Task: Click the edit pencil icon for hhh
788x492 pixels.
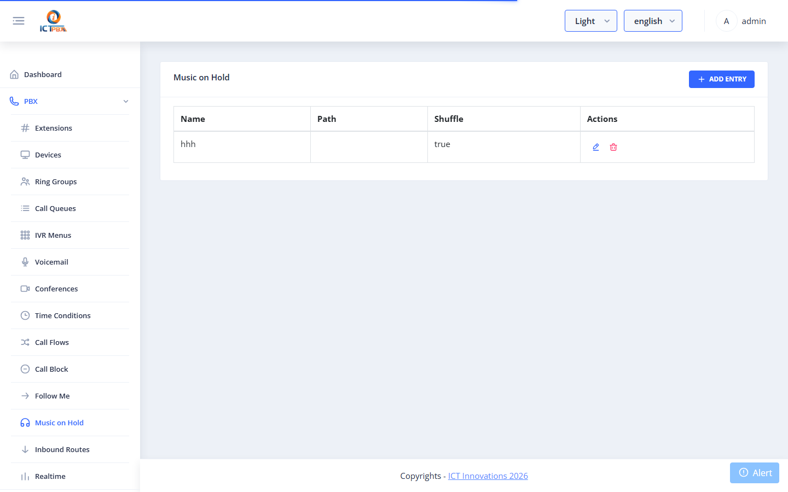Action: click(596, 147)
